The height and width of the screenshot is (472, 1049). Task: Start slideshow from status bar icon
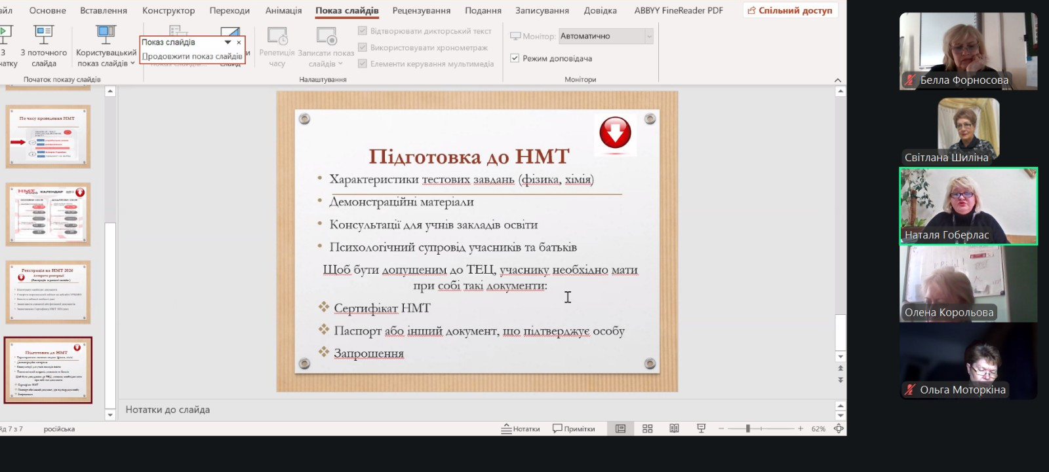[x=701, y=429]
